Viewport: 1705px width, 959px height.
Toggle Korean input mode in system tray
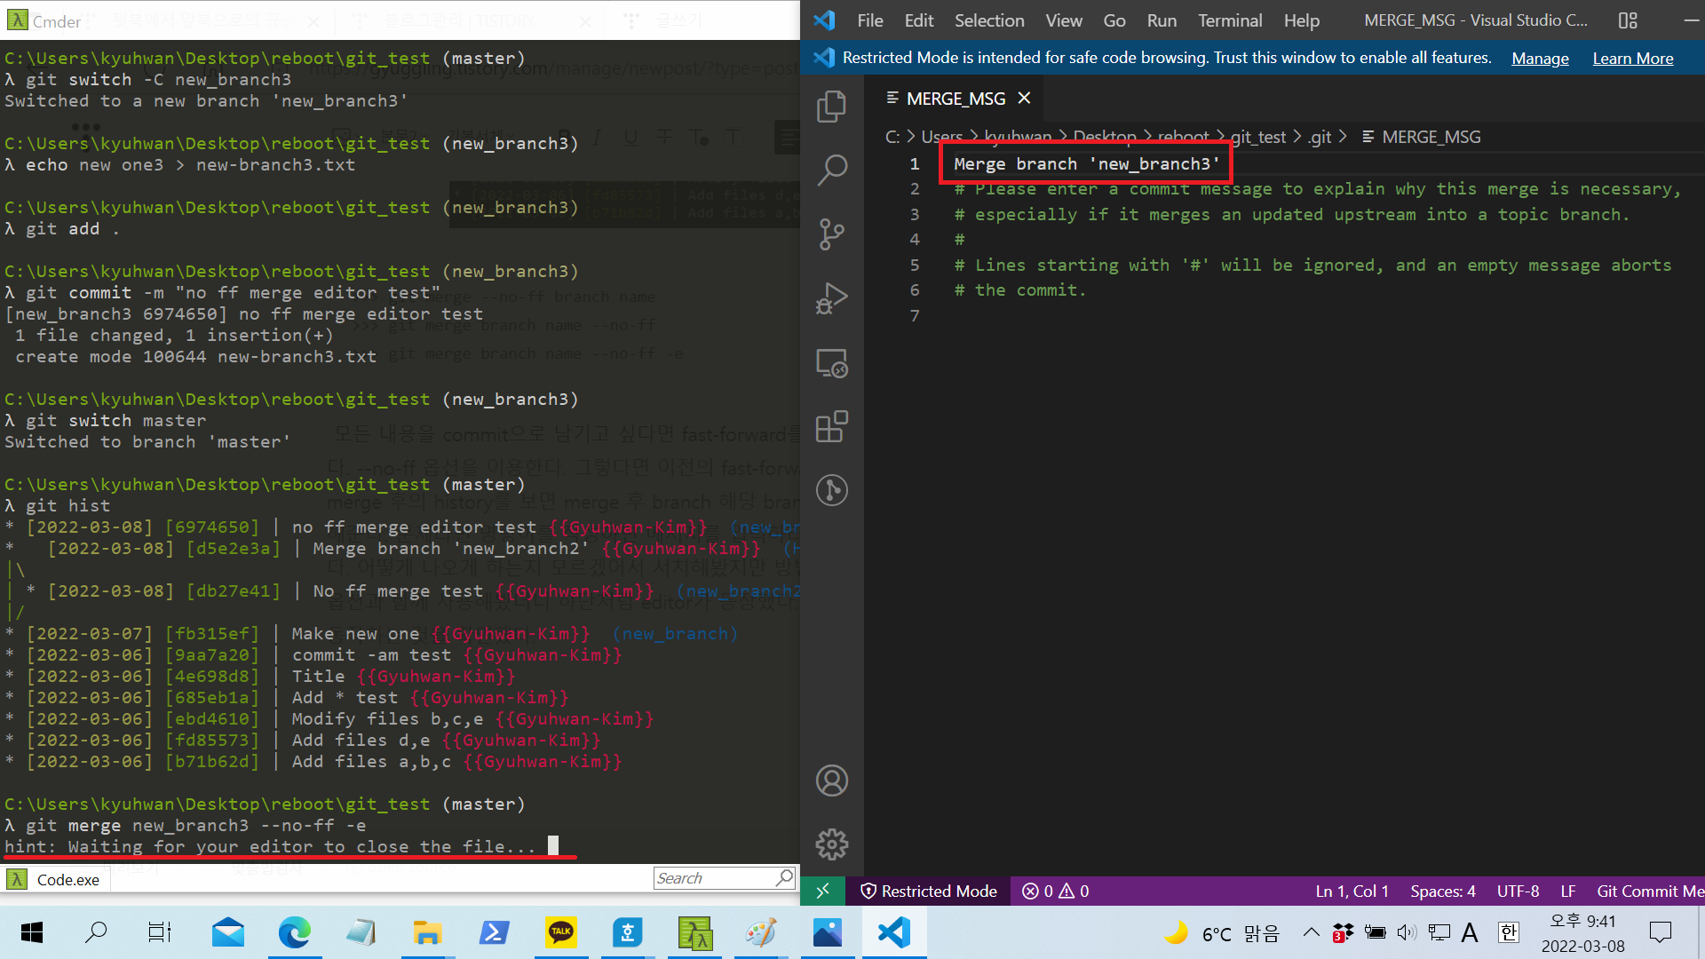(1508, 932)
